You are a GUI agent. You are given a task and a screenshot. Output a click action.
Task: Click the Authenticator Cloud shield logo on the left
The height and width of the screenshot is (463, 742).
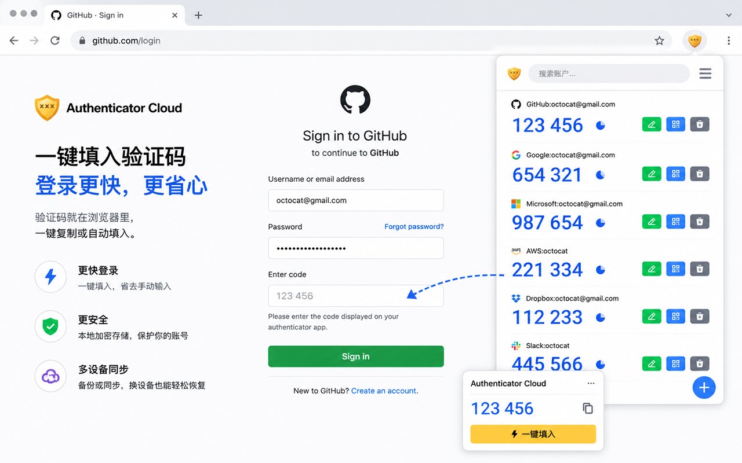47,108
